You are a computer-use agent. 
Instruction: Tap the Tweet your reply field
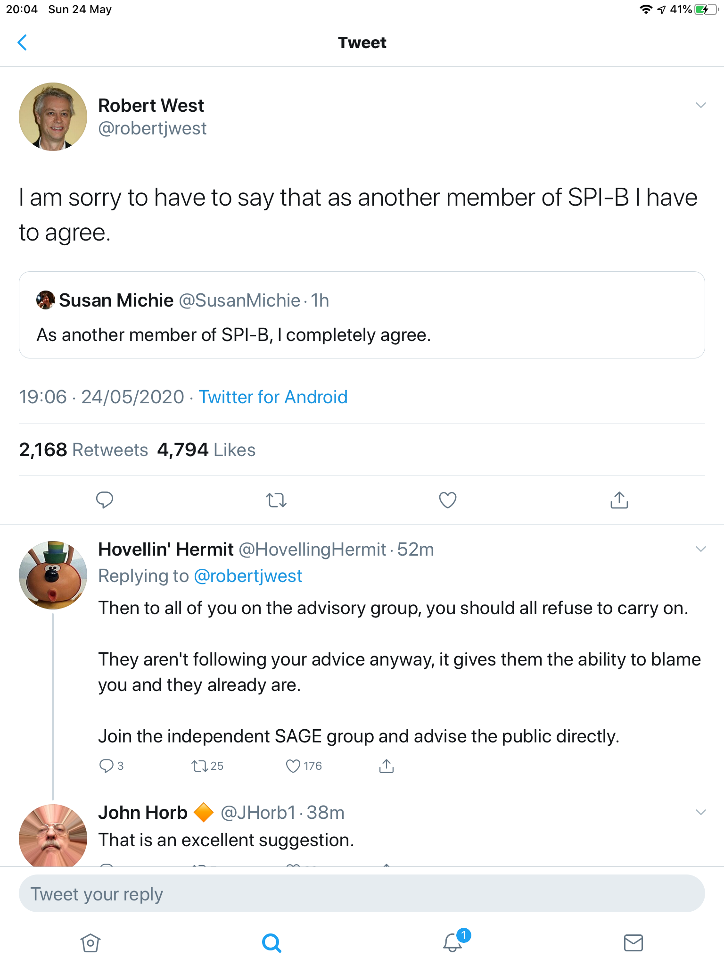[x=362, y=894]
